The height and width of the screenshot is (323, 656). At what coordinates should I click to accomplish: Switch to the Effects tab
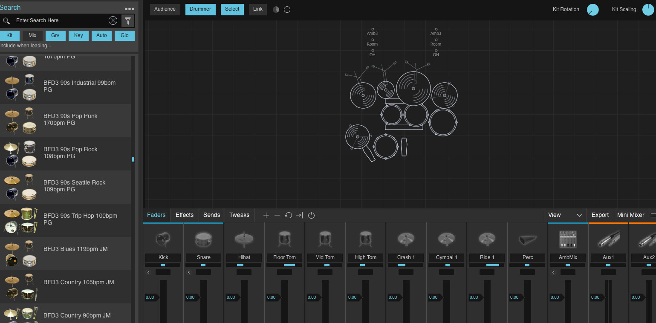pyautogui.click(x=185, y=215)
